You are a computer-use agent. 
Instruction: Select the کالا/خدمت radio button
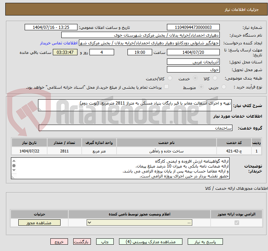pos(170,78)
